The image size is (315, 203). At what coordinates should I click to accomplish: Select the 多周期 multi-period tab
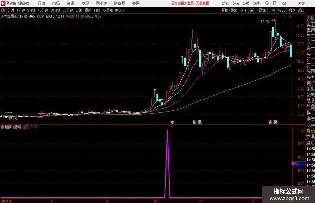click(x=108, y=10)
